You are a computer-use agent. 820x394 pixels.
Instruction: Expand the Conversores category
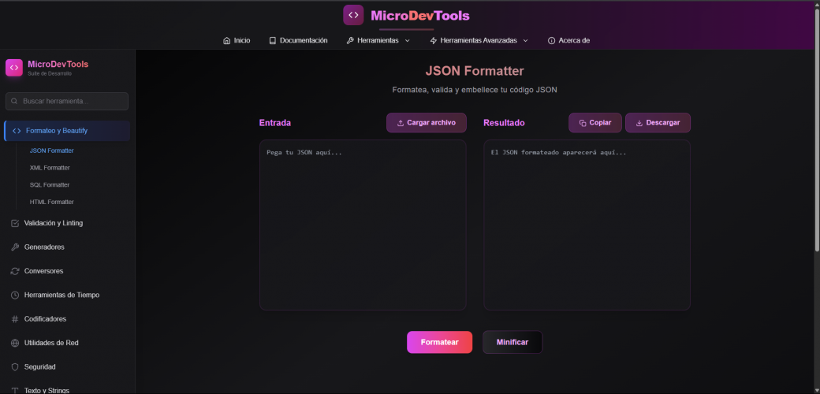[x=67, y=271]
